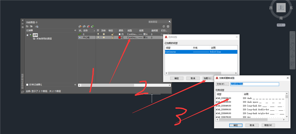The width and height of the screenshot is (296, 134).
Task: Click the status icon of 中心线 layer
Action: pyautogui.click(x=80, y=38)
